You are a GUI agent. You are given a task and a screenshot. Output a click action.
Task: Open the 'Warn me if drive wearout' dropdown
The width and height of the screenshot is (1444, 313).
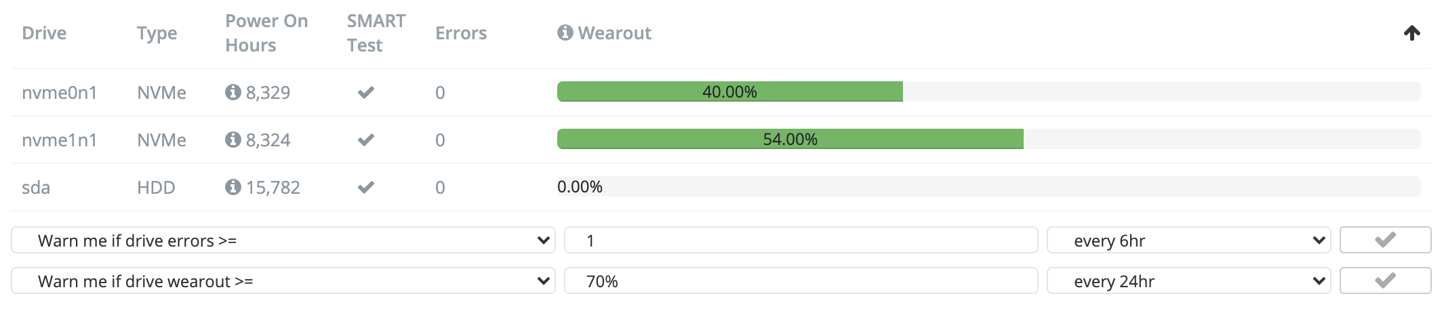point(283,281)
